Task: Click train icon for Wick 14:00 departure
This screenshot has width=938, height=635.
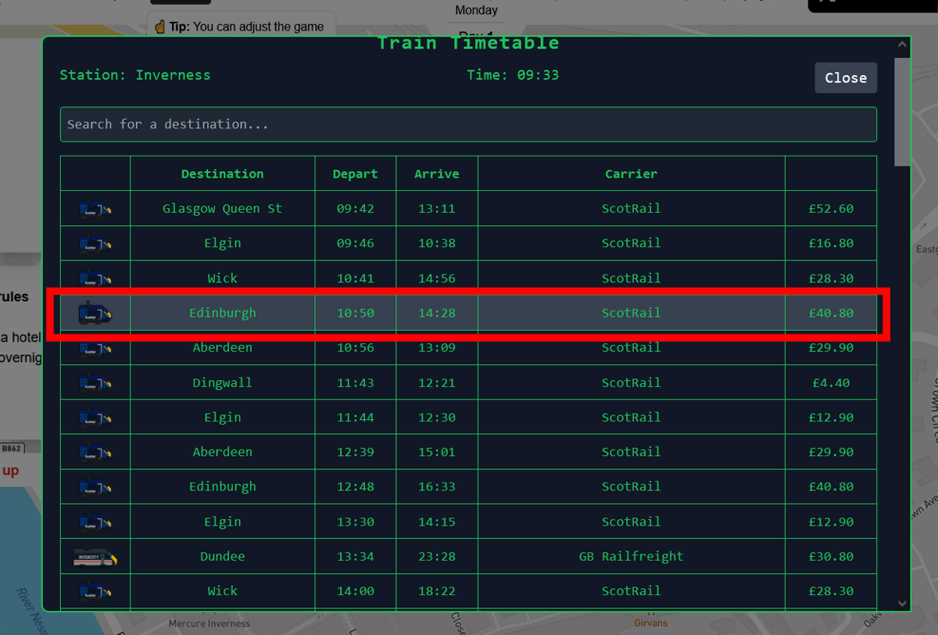Action: tap(95, 591)
